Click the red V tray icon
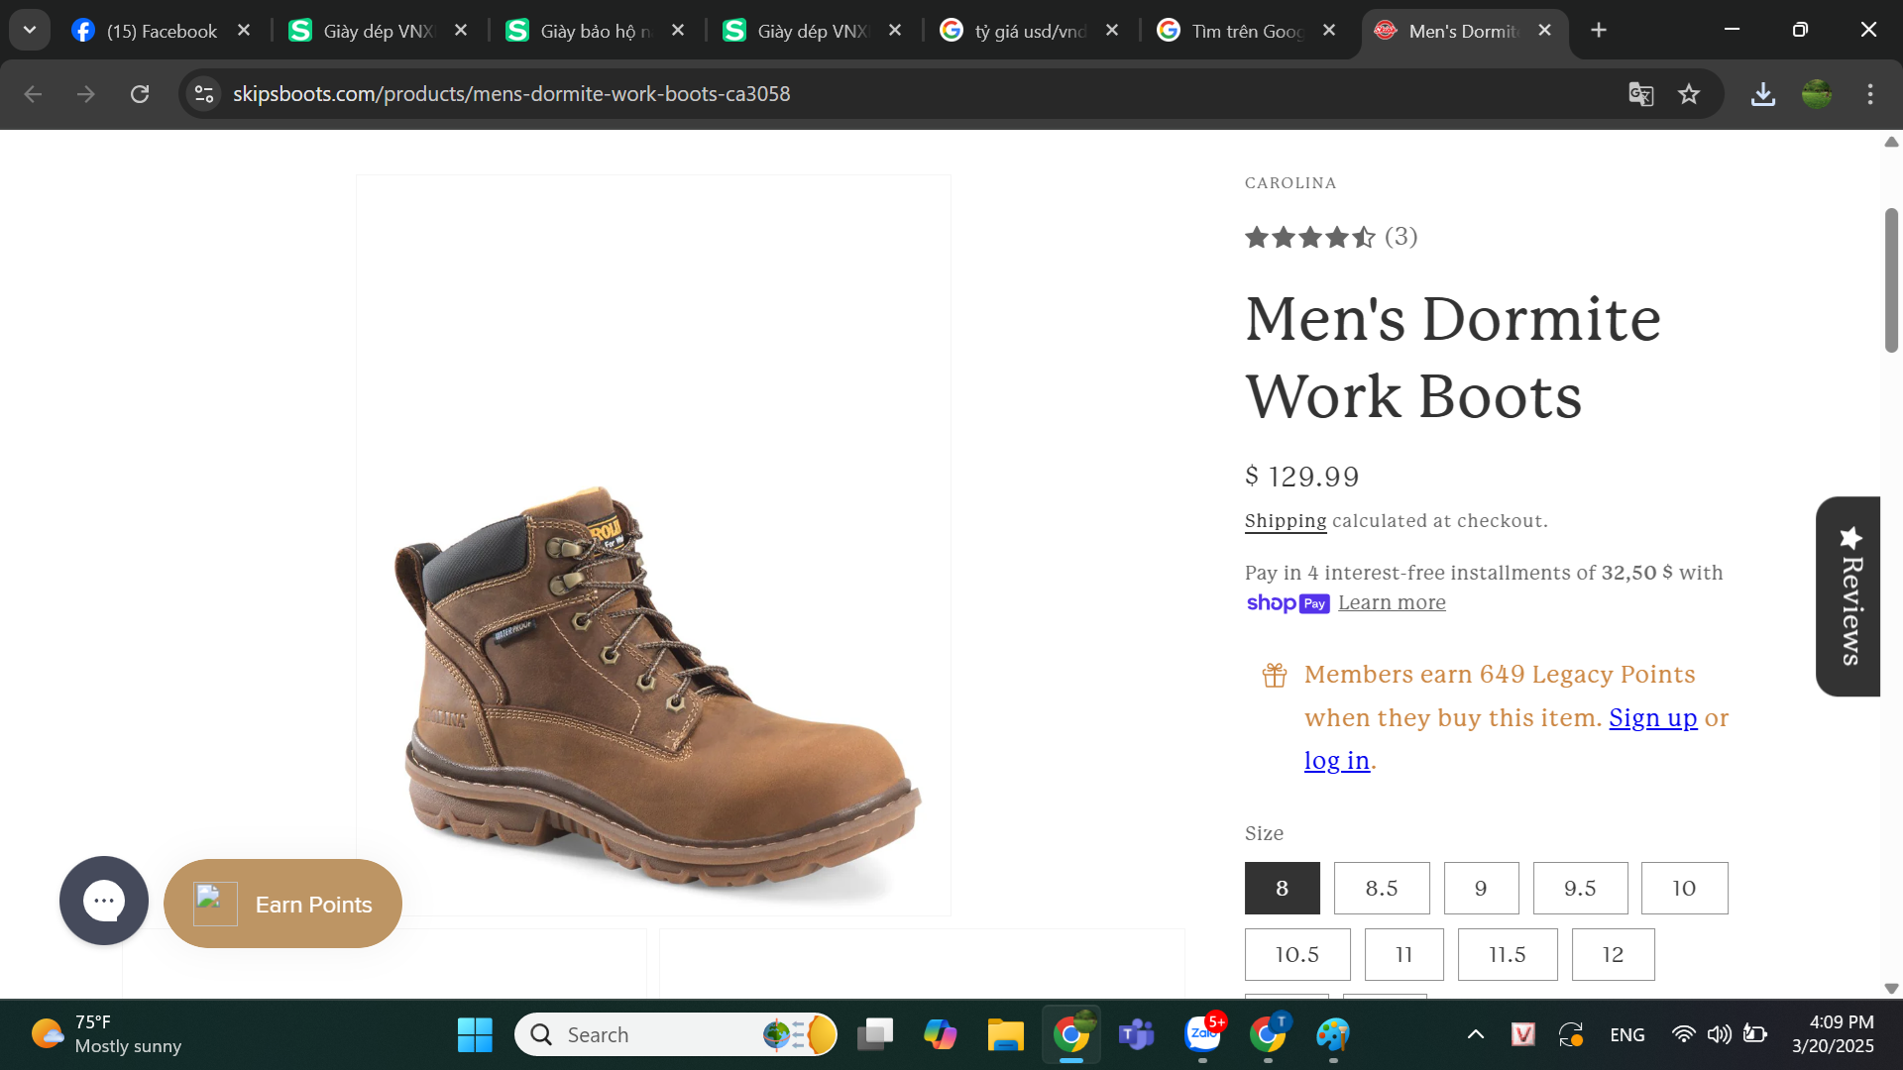Image resolution: width=1903 pixels, height=1070 pixels. tap(1523, 1034)
